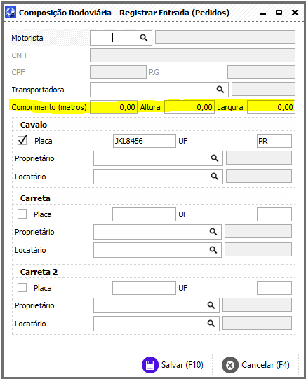This screenshot has width=306, height=379.
Task: Save with the Salvar (F10) button
Action: point(173,365)
